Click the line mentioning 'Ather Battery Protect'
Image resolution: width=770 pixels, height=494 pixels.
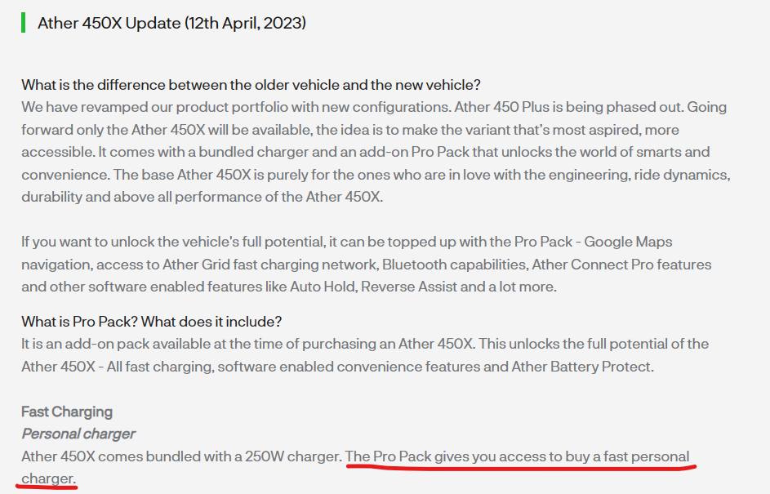338,367
